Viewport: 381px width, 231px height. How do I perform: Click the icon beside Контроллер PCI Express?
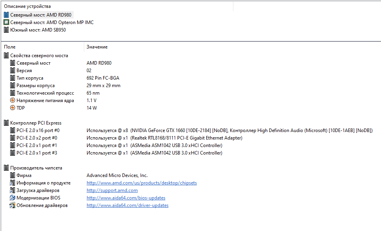pyautogui.click(x=6, y=123)
